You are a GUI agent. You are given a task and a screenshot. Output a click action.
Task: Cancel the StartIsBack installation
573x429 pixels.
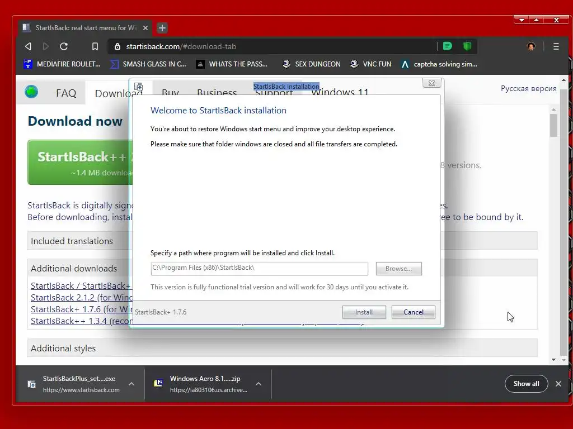(414, 312)
